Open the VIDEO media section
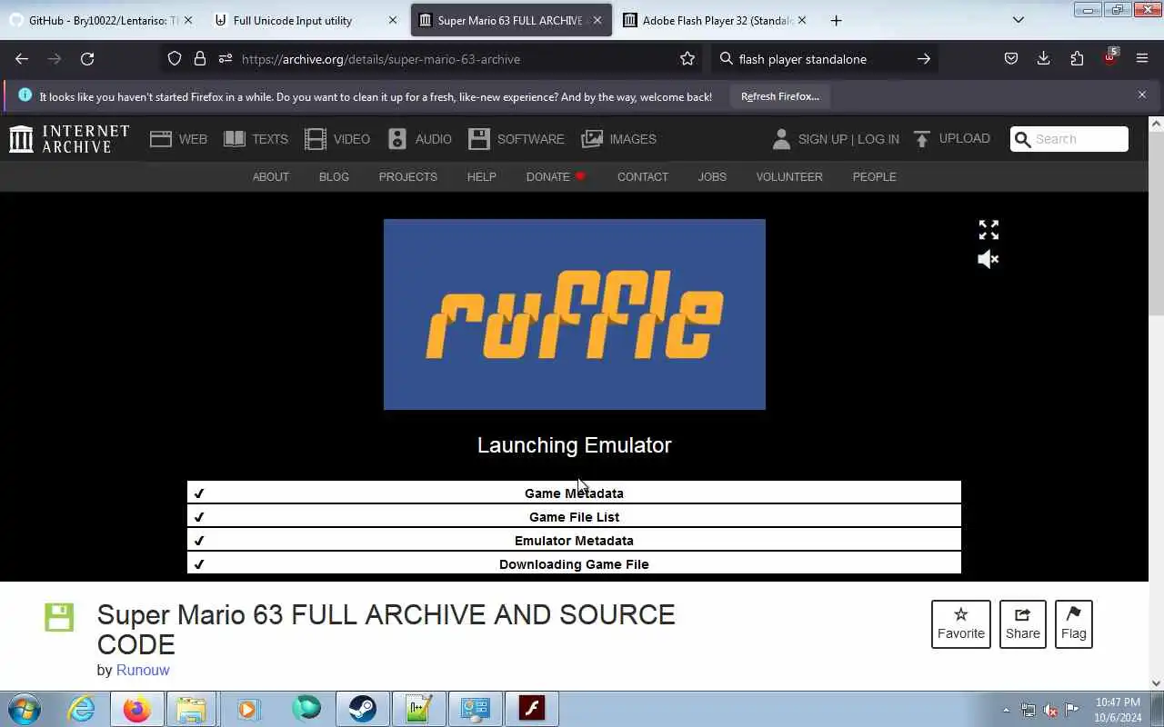 [x=337, y=139]
